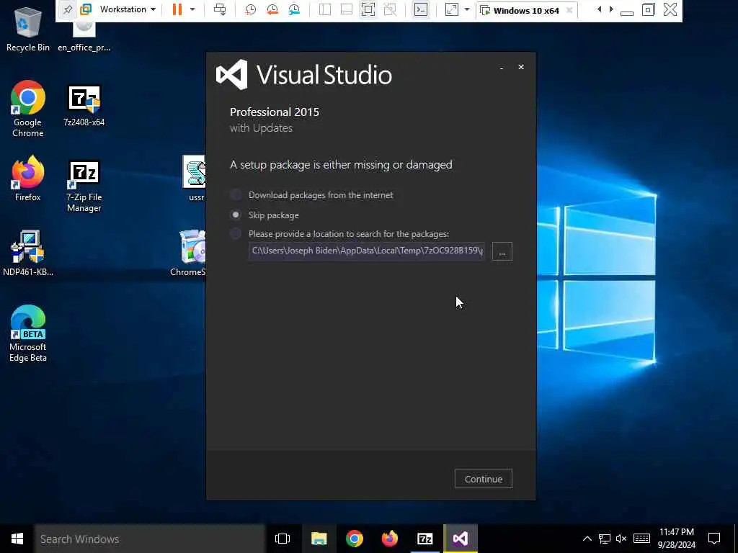738x553 pixels.
Task: Open File Explorer from the taskbar
Action: [x=319, y=539]
